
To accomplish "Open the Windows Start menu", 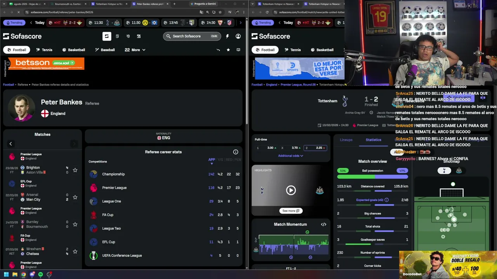I will pos(6,274).
